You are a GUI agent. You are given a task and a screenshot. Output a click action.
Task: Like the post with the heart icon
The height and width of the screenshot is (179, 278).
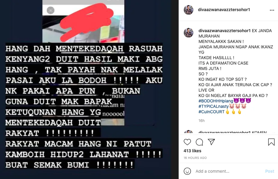(187, 142)
